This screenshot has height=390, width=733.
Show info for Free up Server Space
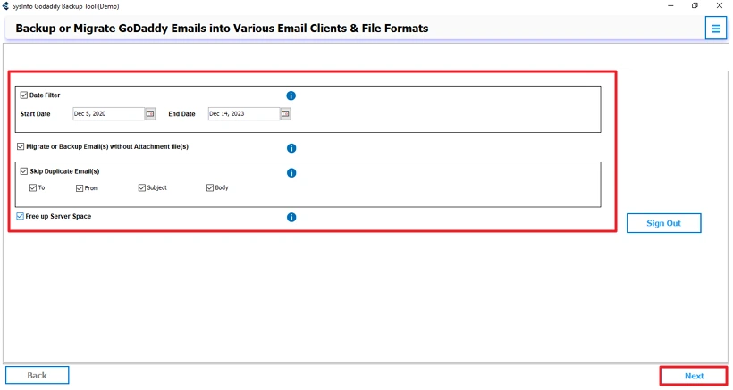pyautogui.click(x=291, y=217)
